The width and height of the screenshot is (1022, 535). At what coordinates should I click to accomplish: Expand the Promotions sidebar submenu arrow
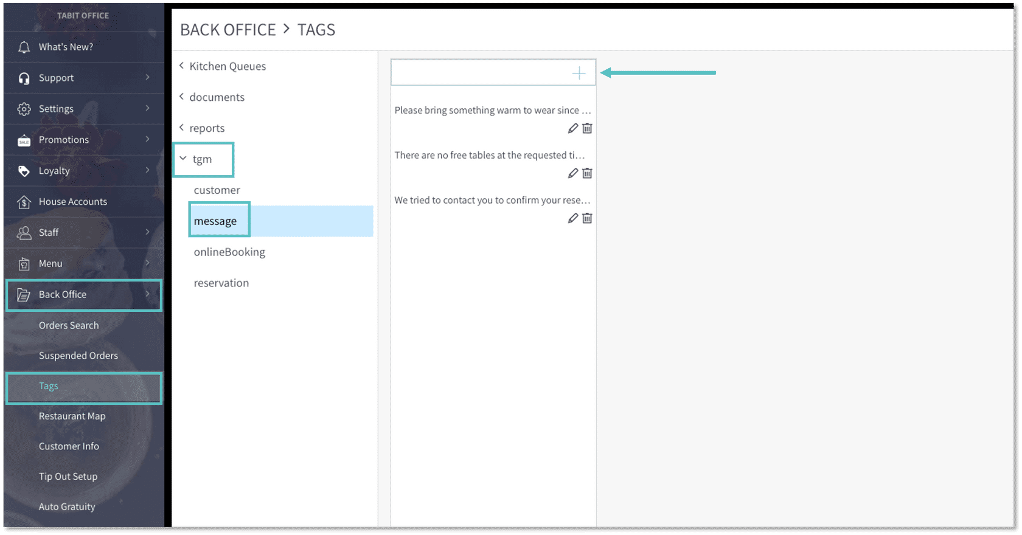coord(147,139)
